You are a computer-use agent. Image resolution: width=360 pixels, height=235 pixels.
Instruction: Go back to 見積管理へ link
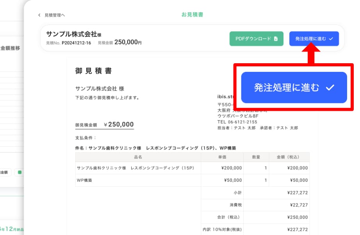pyautogui.click(x=55, y=15)
